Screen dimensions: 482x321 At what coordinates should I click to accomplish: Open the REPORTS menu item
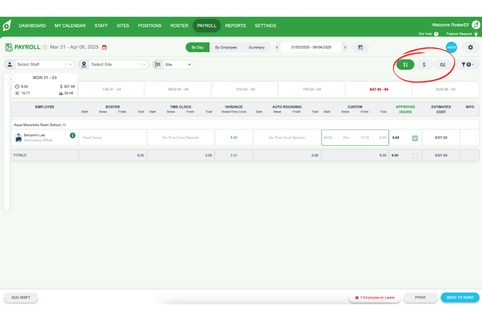click(x=235, y=25)
